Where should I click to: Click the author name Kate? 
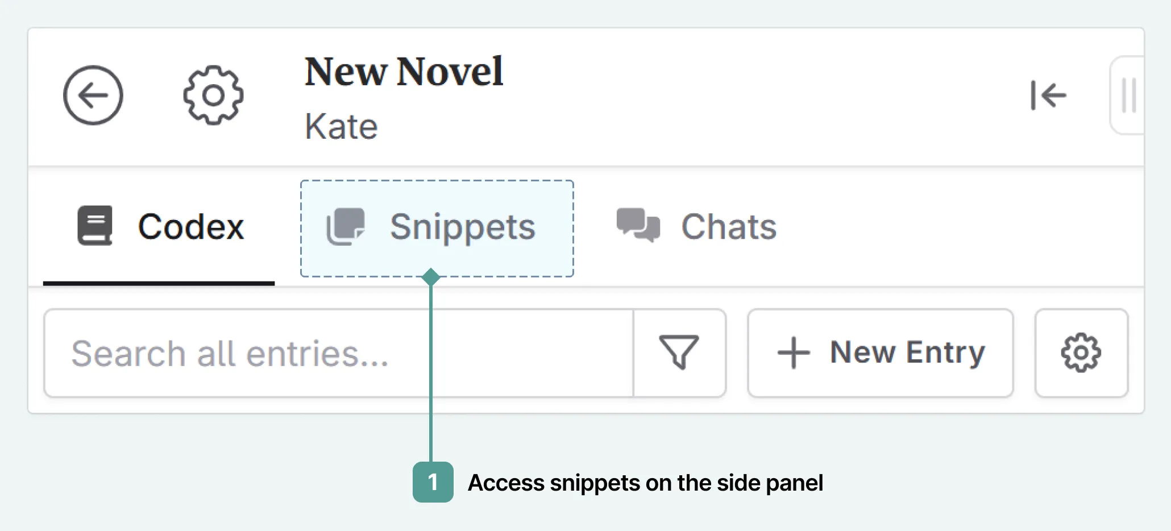coord(340,126)
